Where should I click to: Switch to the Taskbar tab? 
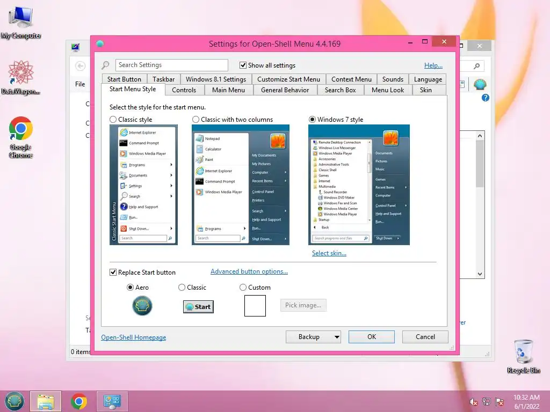tap(163, 79)
